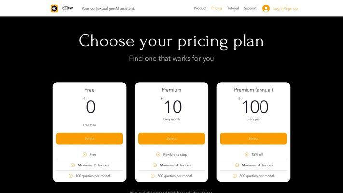Open the Tutorial navigation item

[233, 8]
